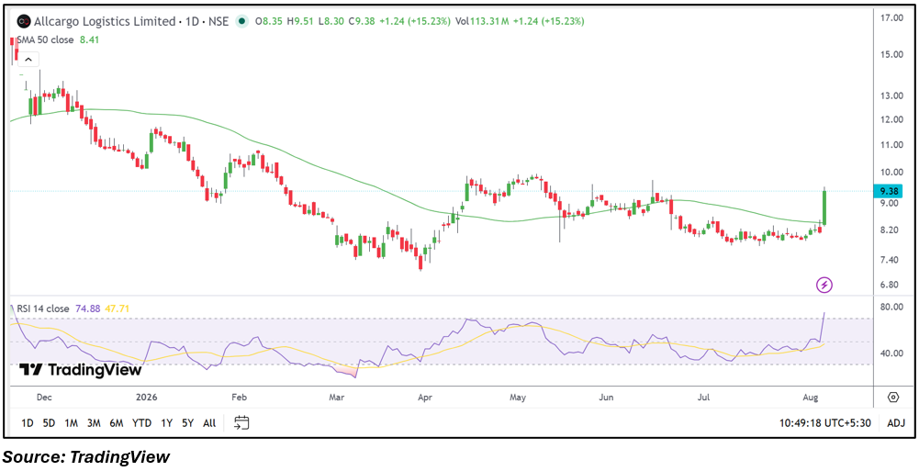Click the O8.35 open price value
The width and height of the screenshot is (919, 471).
pos(268,22)
